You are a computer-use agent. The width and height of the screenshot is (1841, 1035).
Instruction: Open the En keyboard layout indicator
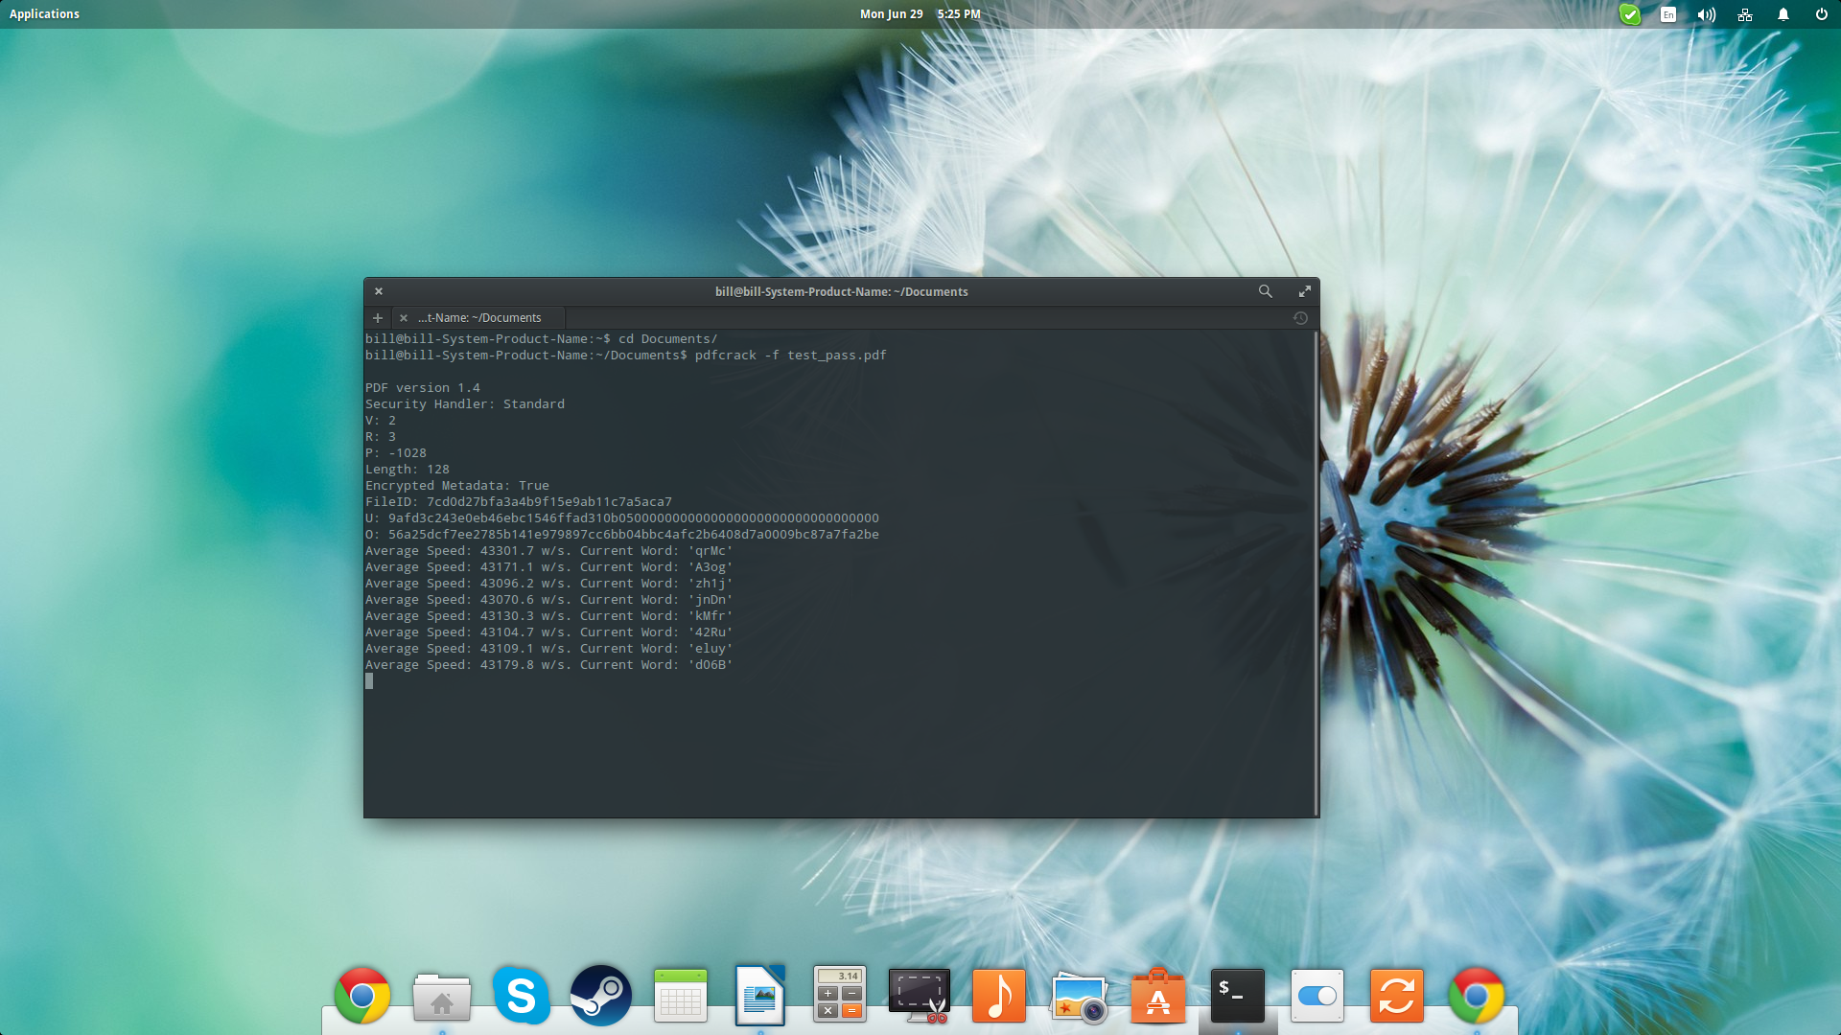coord(1668,14)
